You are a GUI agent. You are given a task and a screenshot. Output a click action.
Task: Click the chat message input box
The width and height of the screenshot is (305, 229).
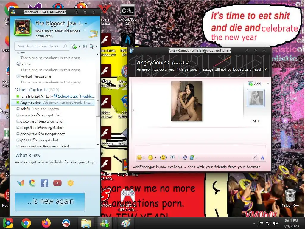200,149
